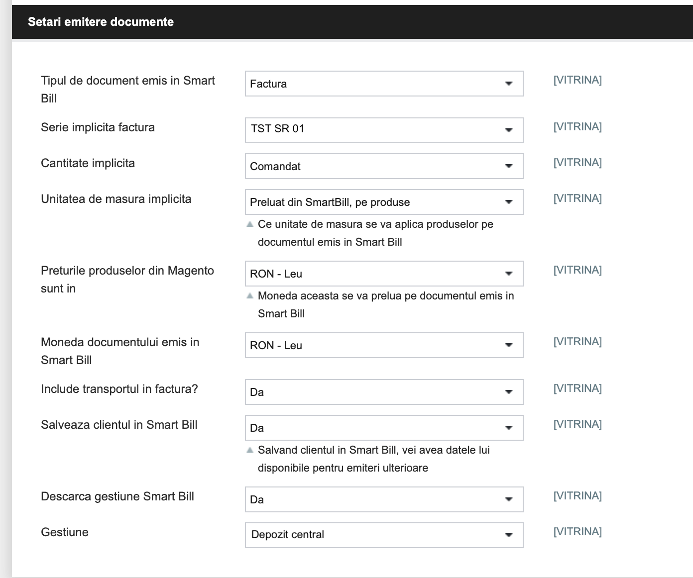Open the Gestiune dropdown showing Depozit central
Screen dimensions: 693x578
[384, 535]
